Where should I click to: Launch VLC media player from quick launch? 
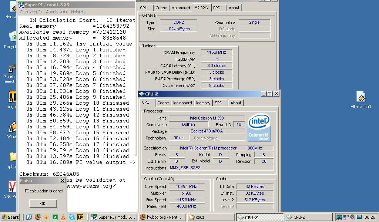[x=63, y=217]
